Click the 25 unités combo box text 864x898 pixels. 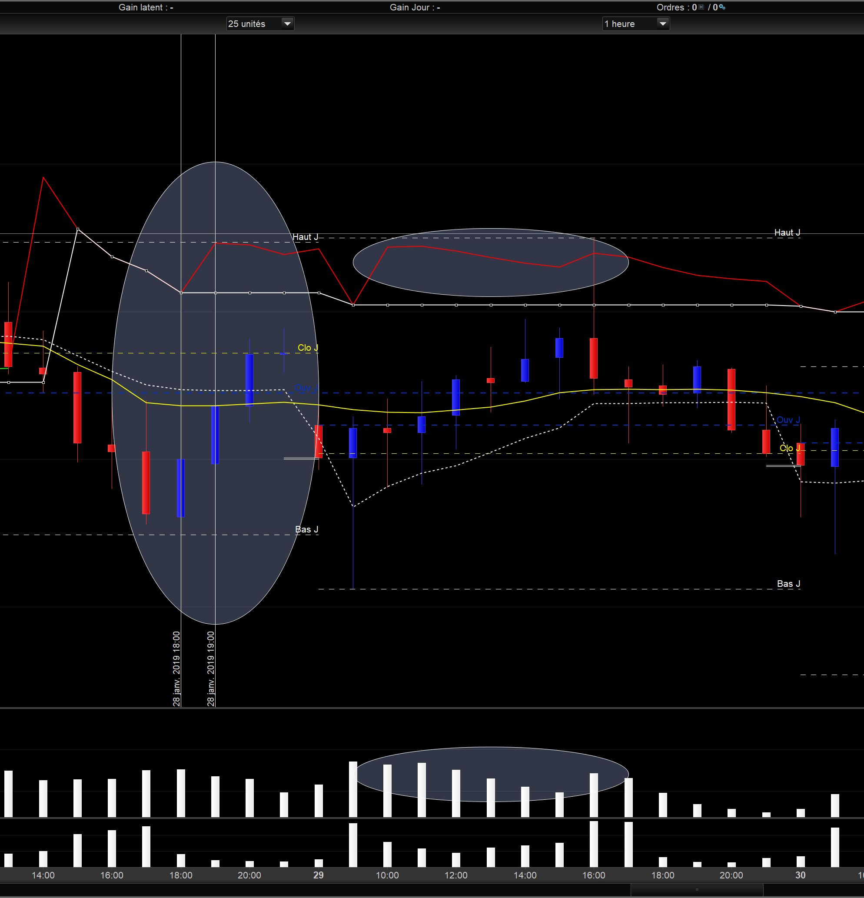tap(247, 24)
